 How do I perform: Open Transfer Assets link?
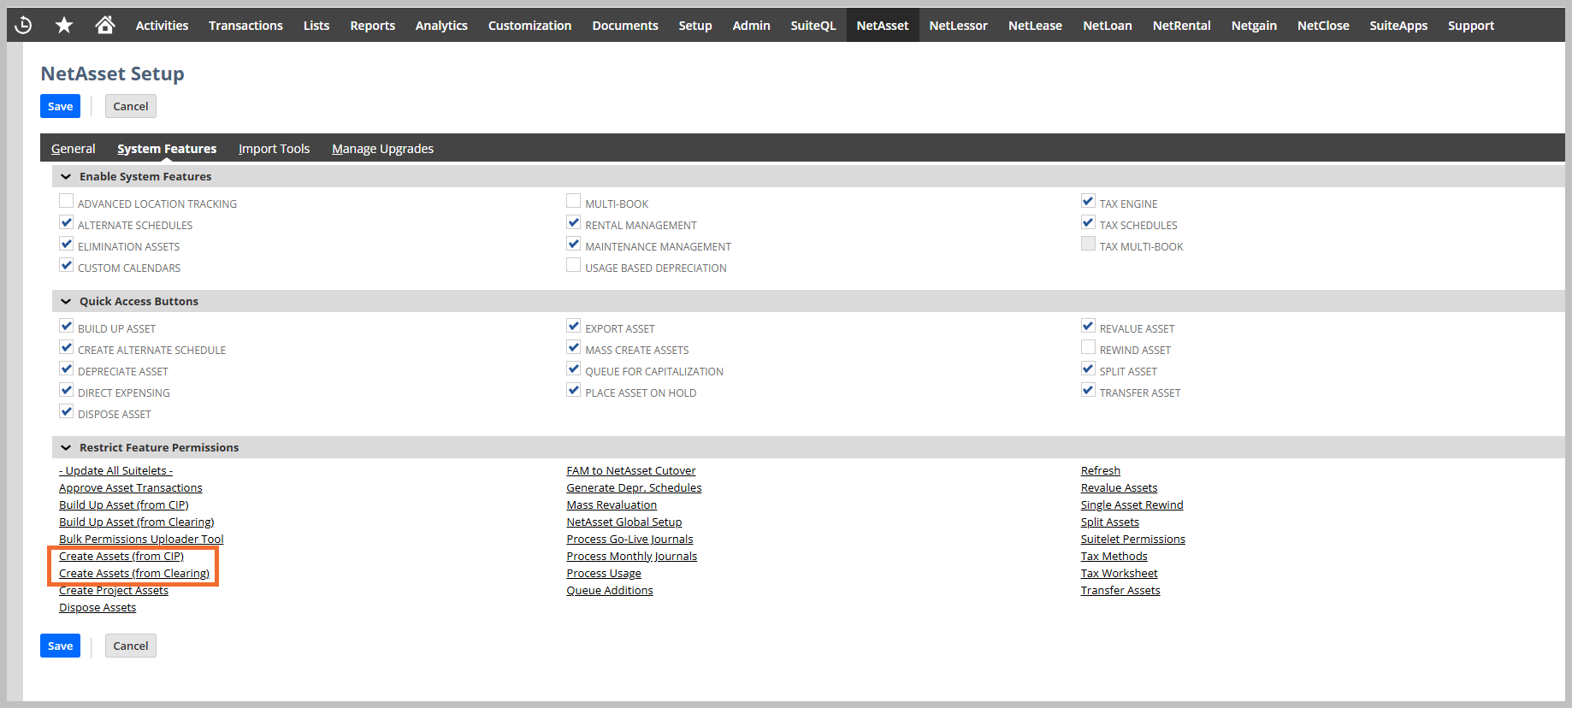tap(1120, 590)
